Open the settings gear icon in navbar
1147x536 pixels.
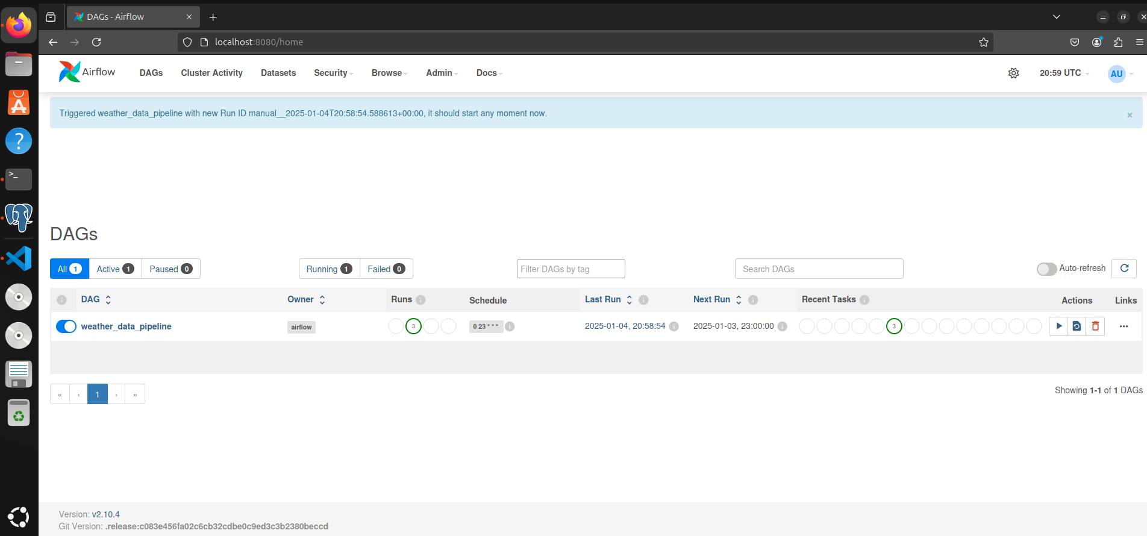coord(1014,73)
